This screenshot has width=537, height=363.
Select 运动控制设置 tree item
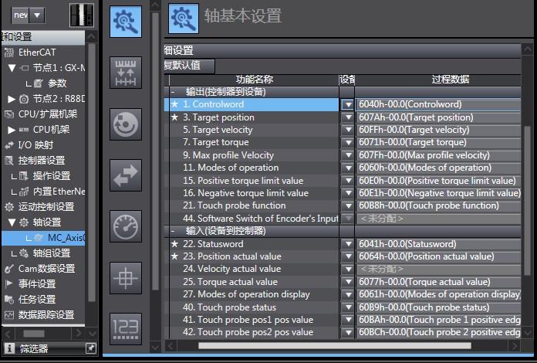(x=46, y=207)
